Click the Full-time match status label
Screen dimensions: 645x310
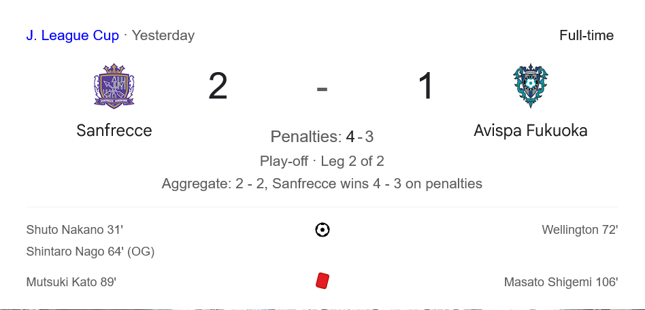[586, 35]
